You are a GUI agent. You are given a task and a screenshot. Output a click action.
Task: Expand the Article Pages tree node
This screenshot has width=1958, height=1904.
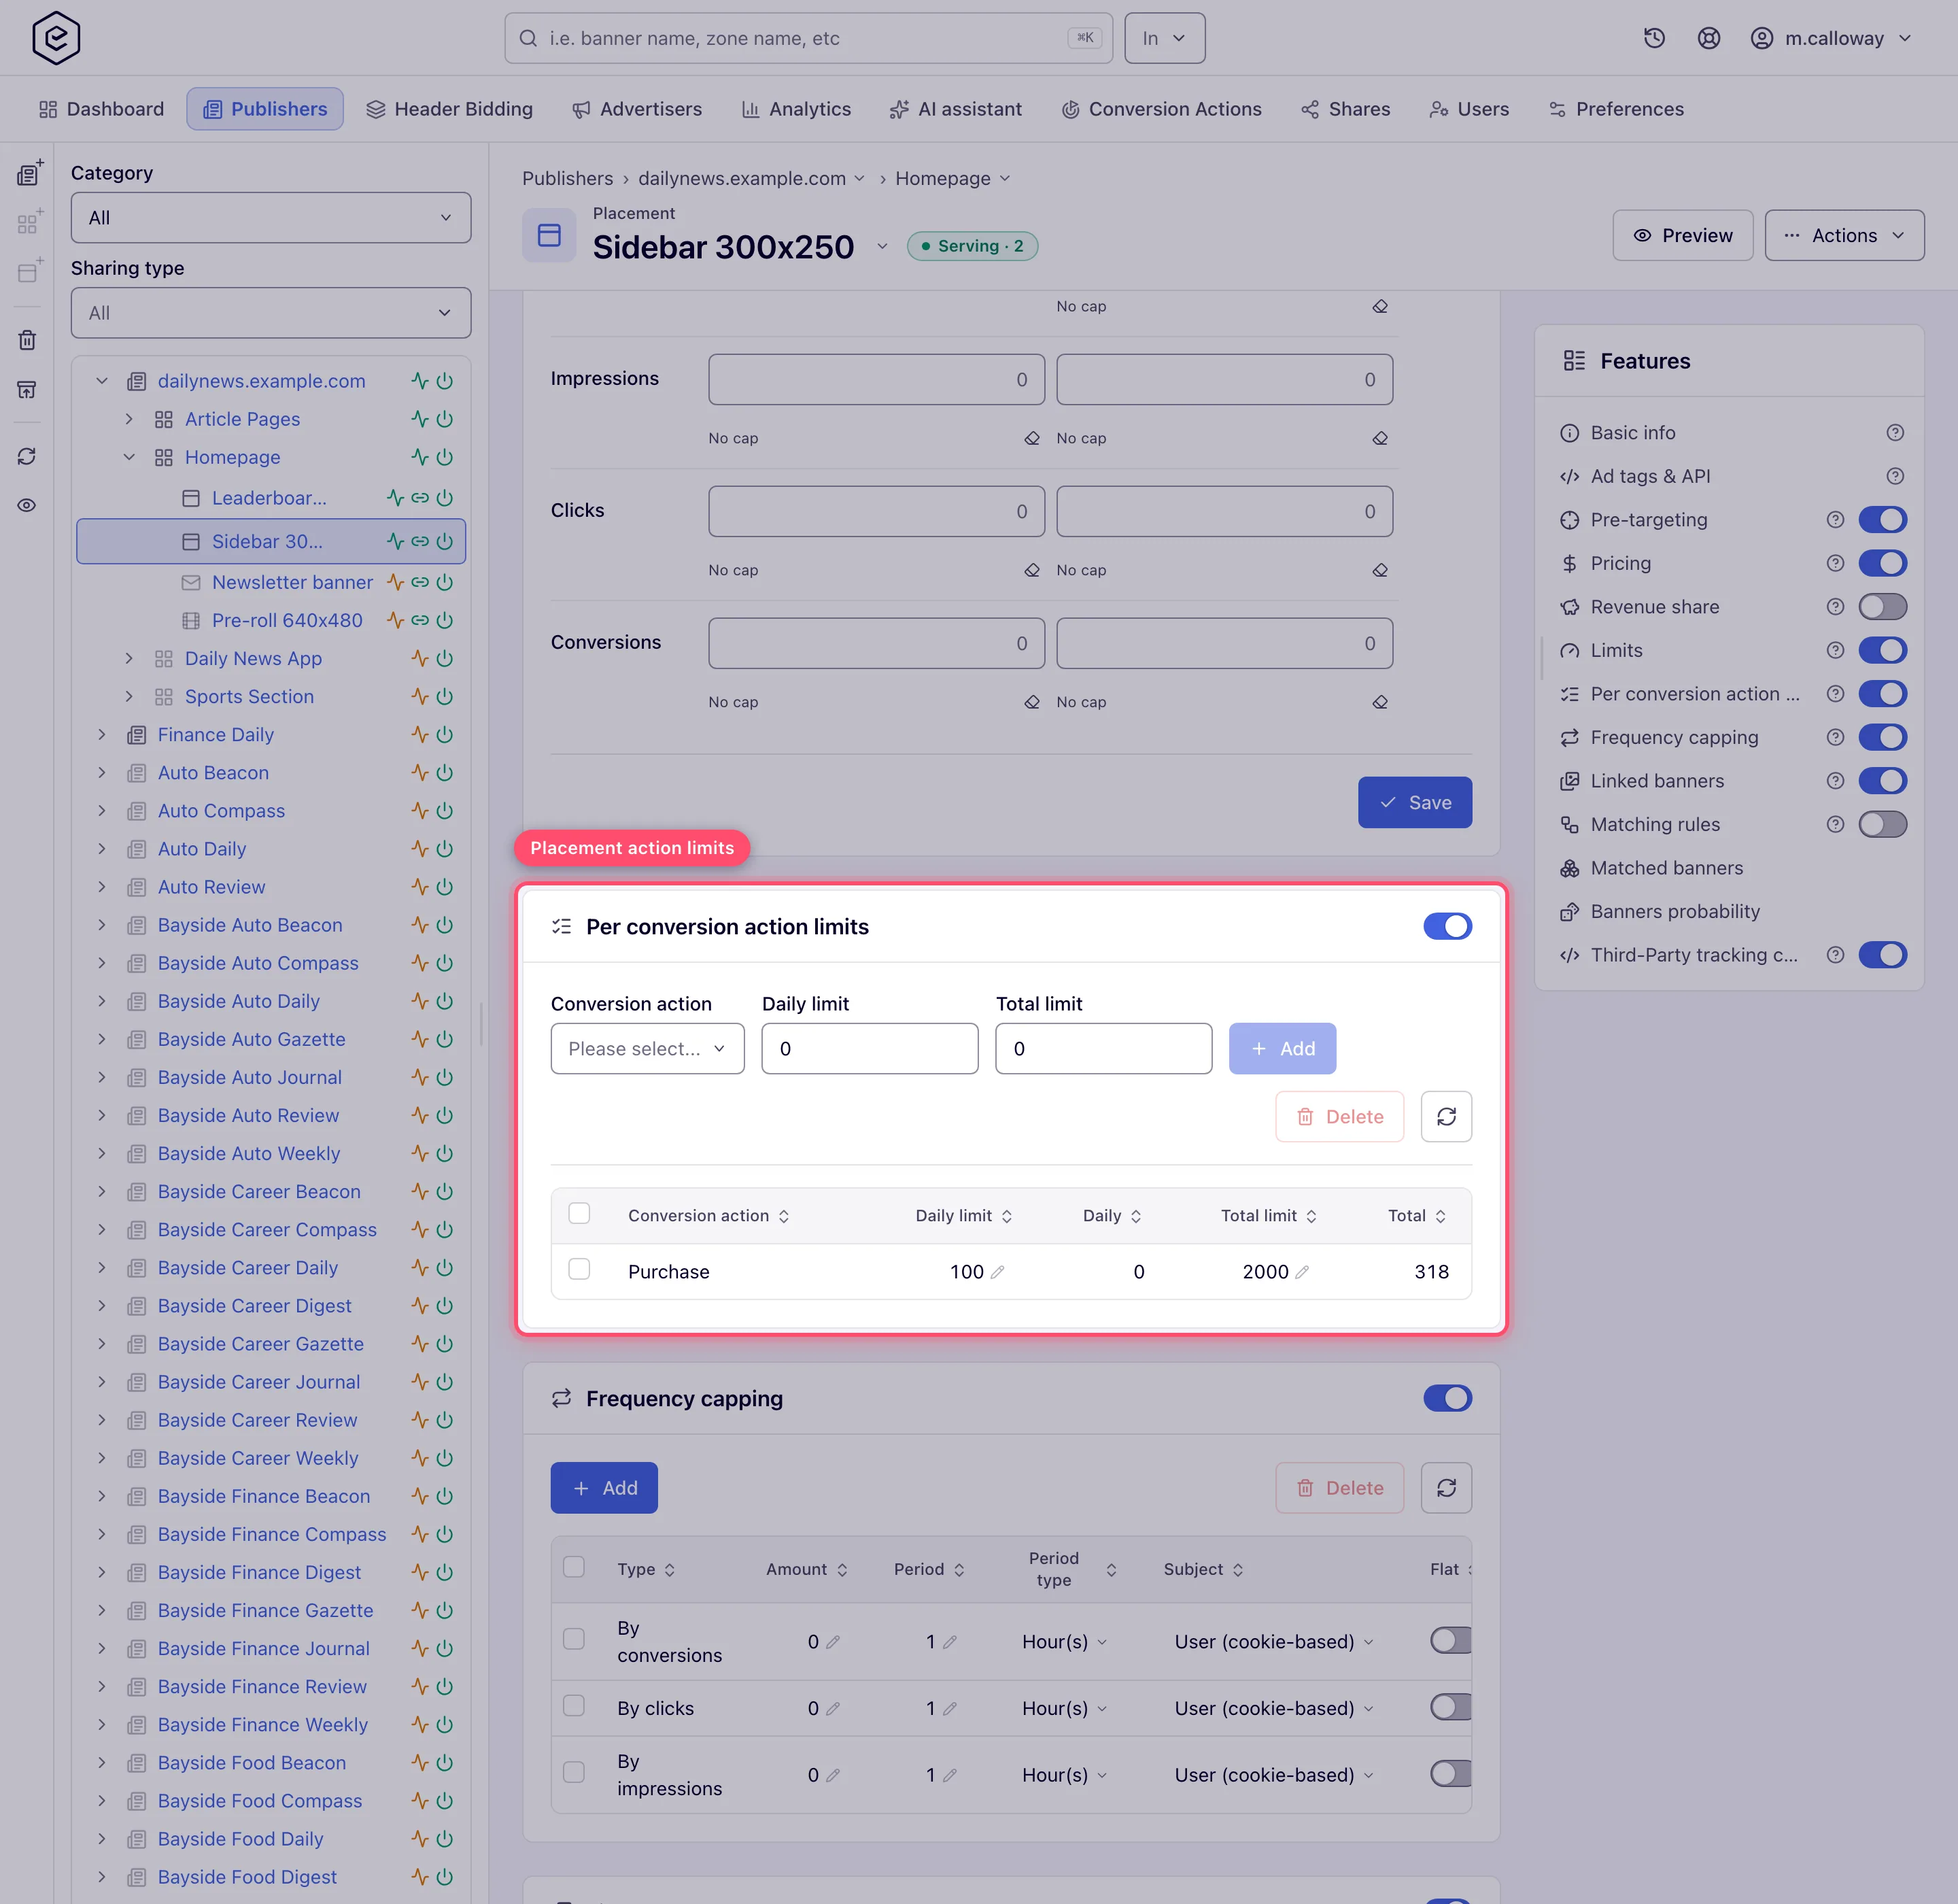click(129, 419)
